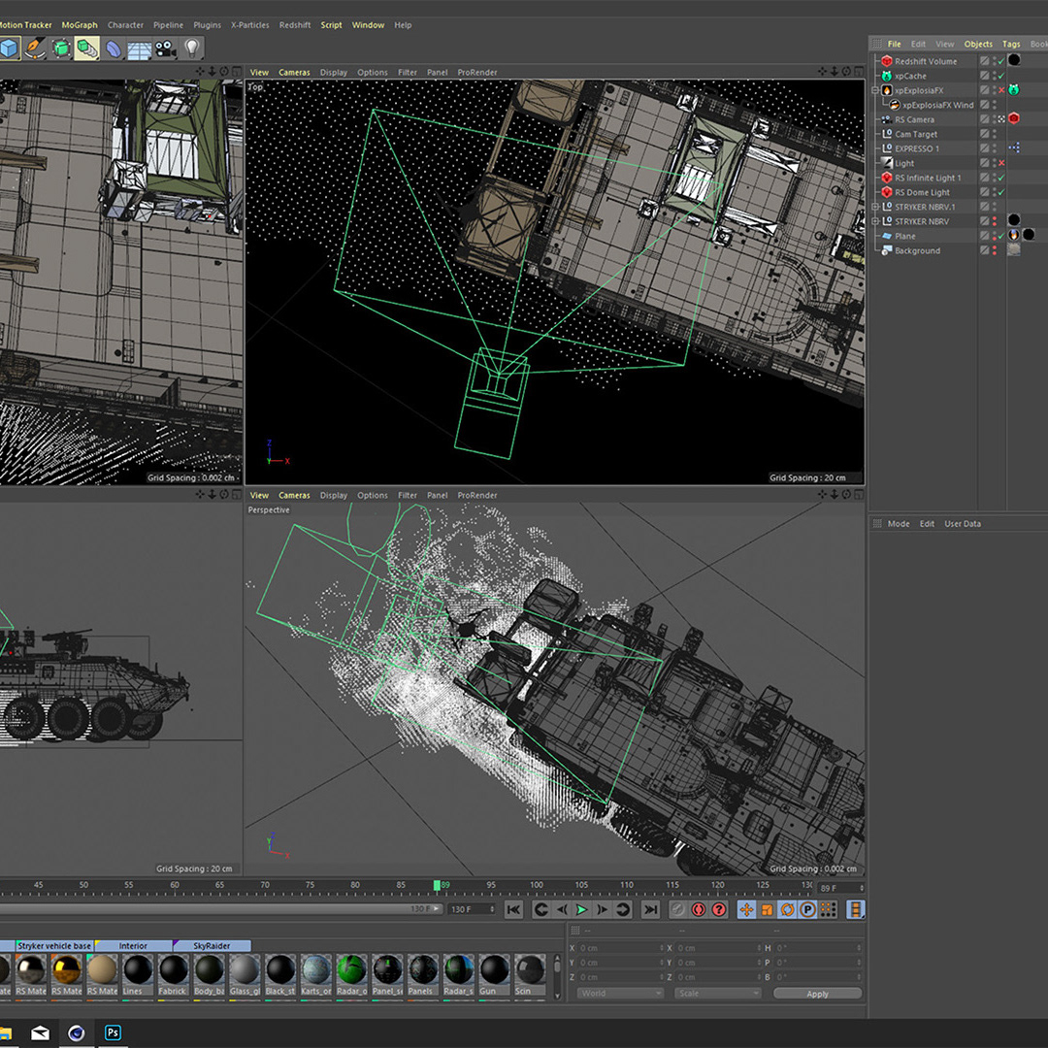Open User Data in Attribute Manager
Image resolution: width=1048 pixels, height=1048 pixels.
tap(963, 523)
